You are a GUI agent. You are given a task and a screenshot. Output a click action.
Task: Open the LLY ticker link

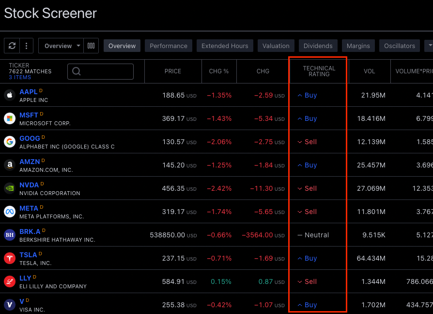point(25,278)
